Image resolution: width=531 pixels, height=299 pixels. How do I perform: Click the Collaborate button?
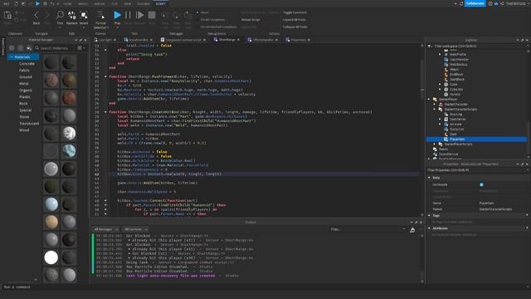(x=475, y=3)
